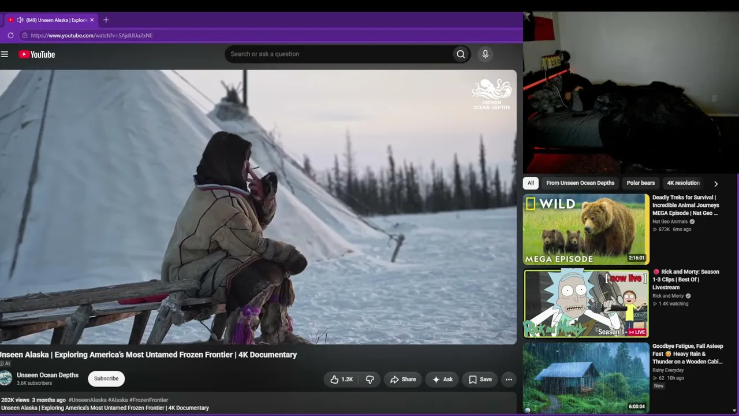Image resolution: width=739 pixels, height=416 pixels.
Task: Select the browser address bar URL
Action: [x=92, y=35]
